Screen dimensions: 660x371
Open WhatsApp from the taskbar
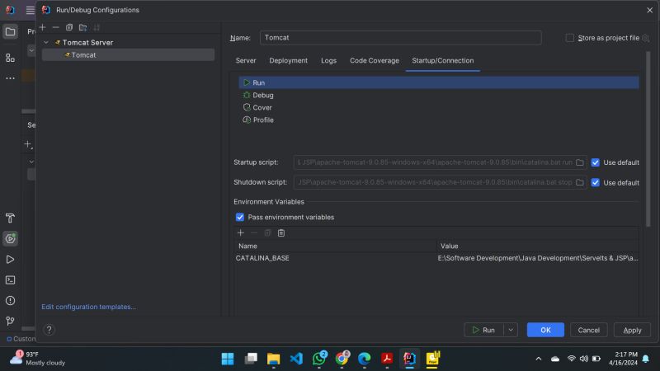319,359
